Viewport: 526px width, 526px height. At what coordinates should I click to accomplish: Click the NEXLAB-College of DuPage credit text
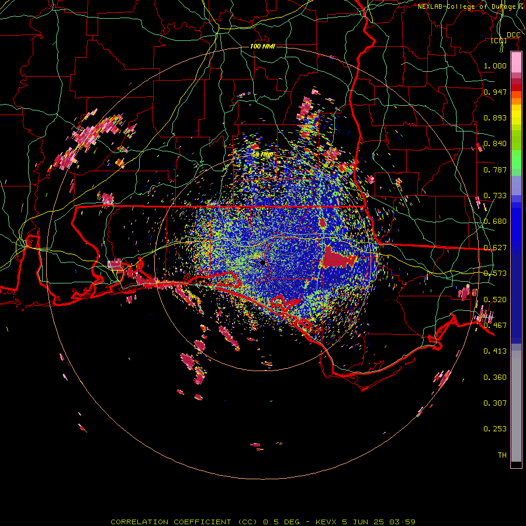coord(472,6)
